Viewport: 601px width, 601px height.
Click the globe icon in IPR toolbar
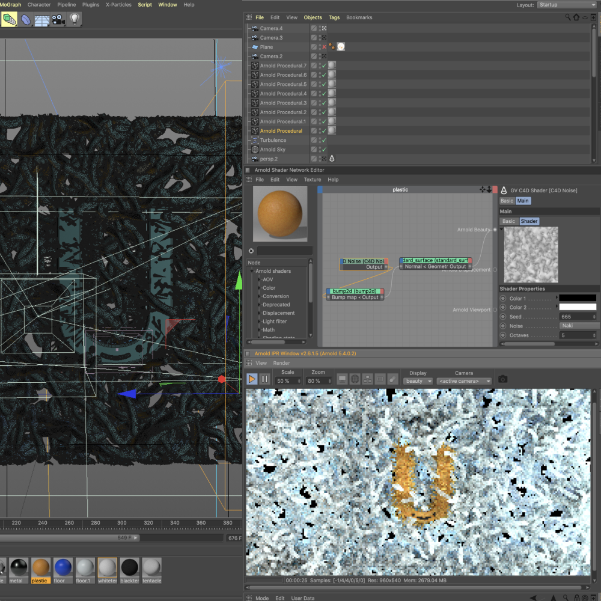[x=355, y=379]
